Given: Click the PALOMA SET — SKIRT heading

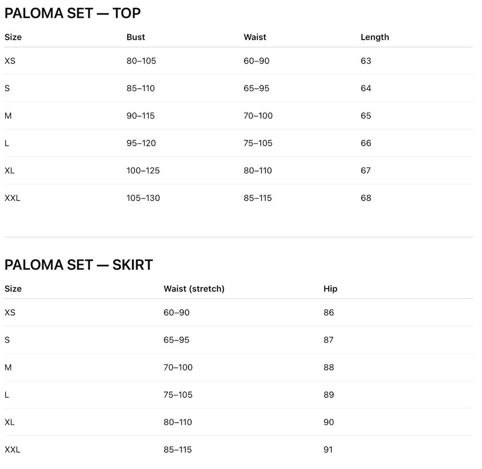Looking at the screenshot, I should (x=79, y=265).
